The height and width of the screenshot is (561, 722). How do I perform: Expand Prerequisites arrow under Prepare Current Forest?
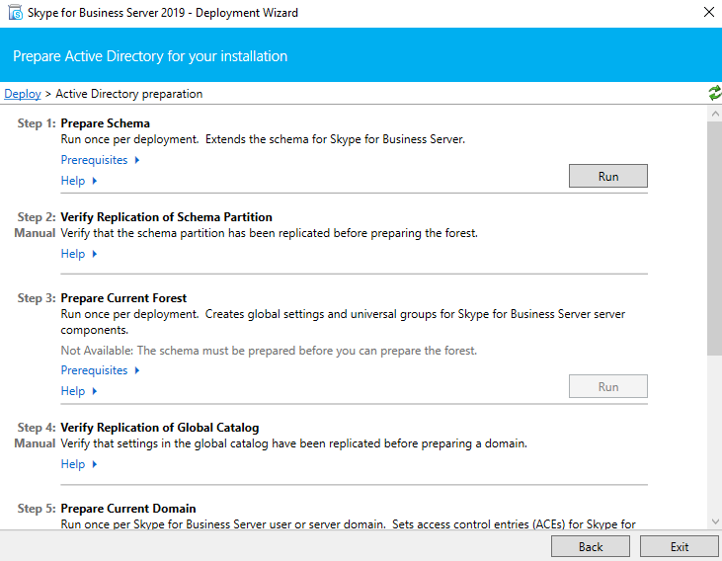tap(136, 370)
